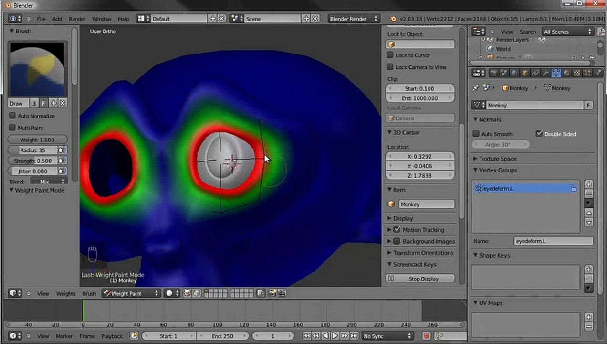Open the Render settings camera tab
Viewport: 607px width, 344px height.
click(494, 73)
